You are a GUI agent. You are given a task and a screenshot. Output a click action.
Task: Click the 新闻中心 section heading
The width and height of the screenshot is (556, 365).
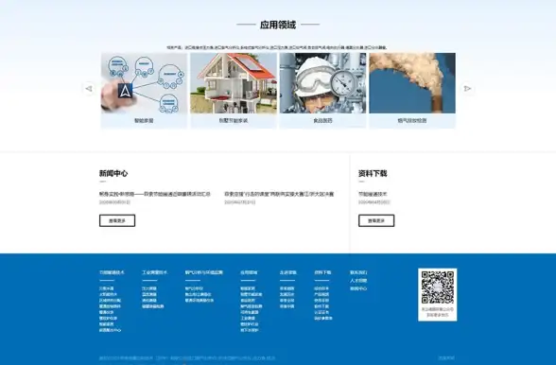pyautogui.click(x=113, y=173)
